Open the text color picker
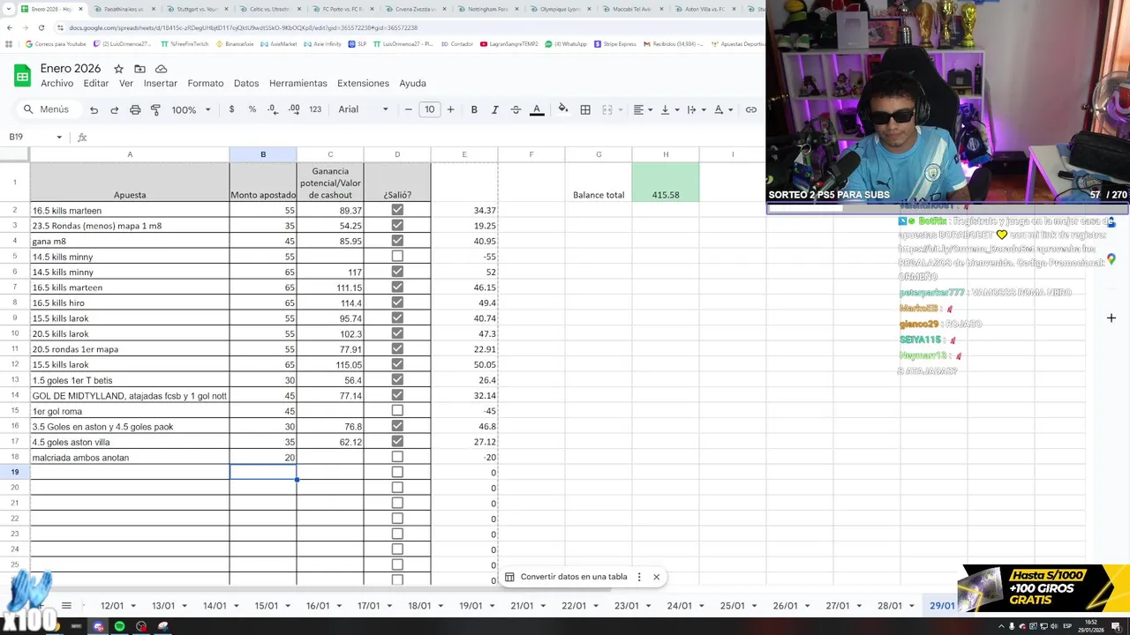This screenshot has width=1130, height=635. [x=537, y=109]
